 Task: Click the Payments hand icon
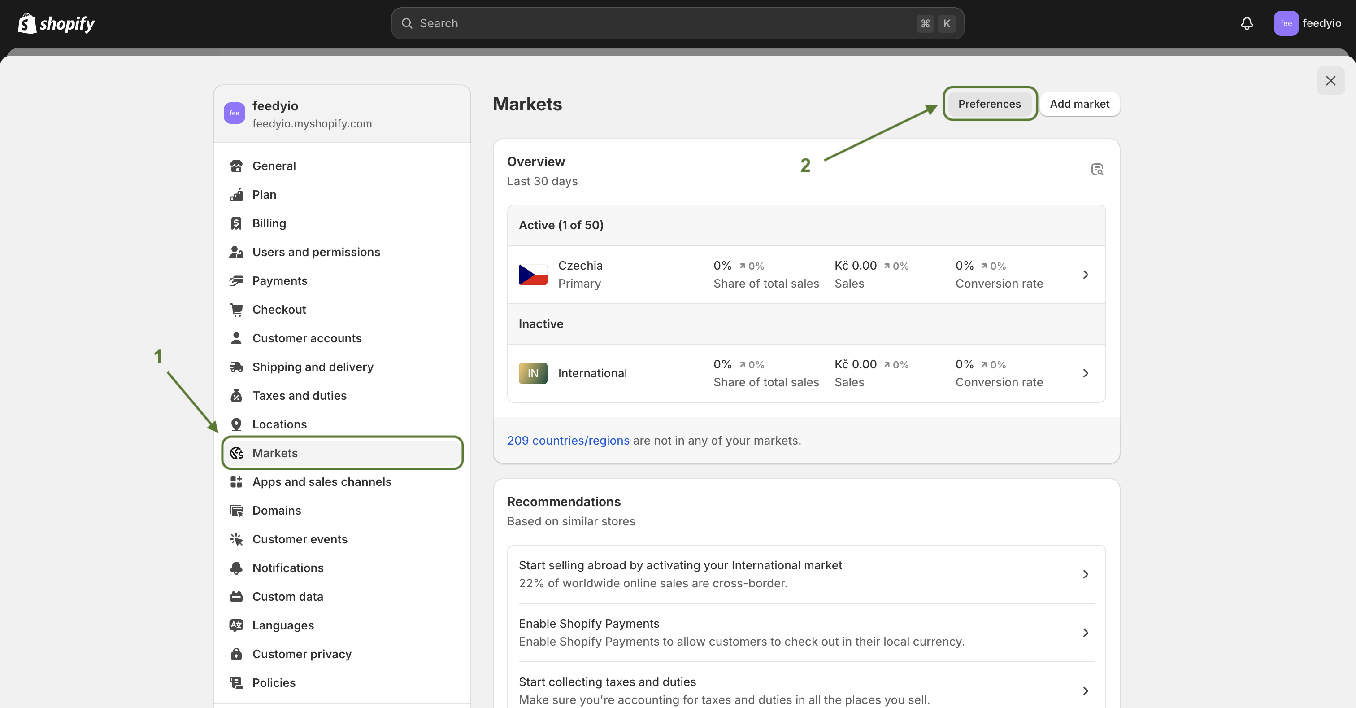[x=236, y=281]
